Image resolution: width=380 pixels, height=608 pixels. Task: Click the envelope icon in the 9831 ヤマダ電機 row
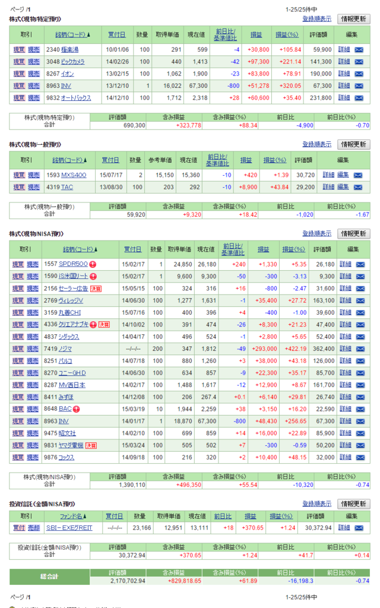click(360, 445)
